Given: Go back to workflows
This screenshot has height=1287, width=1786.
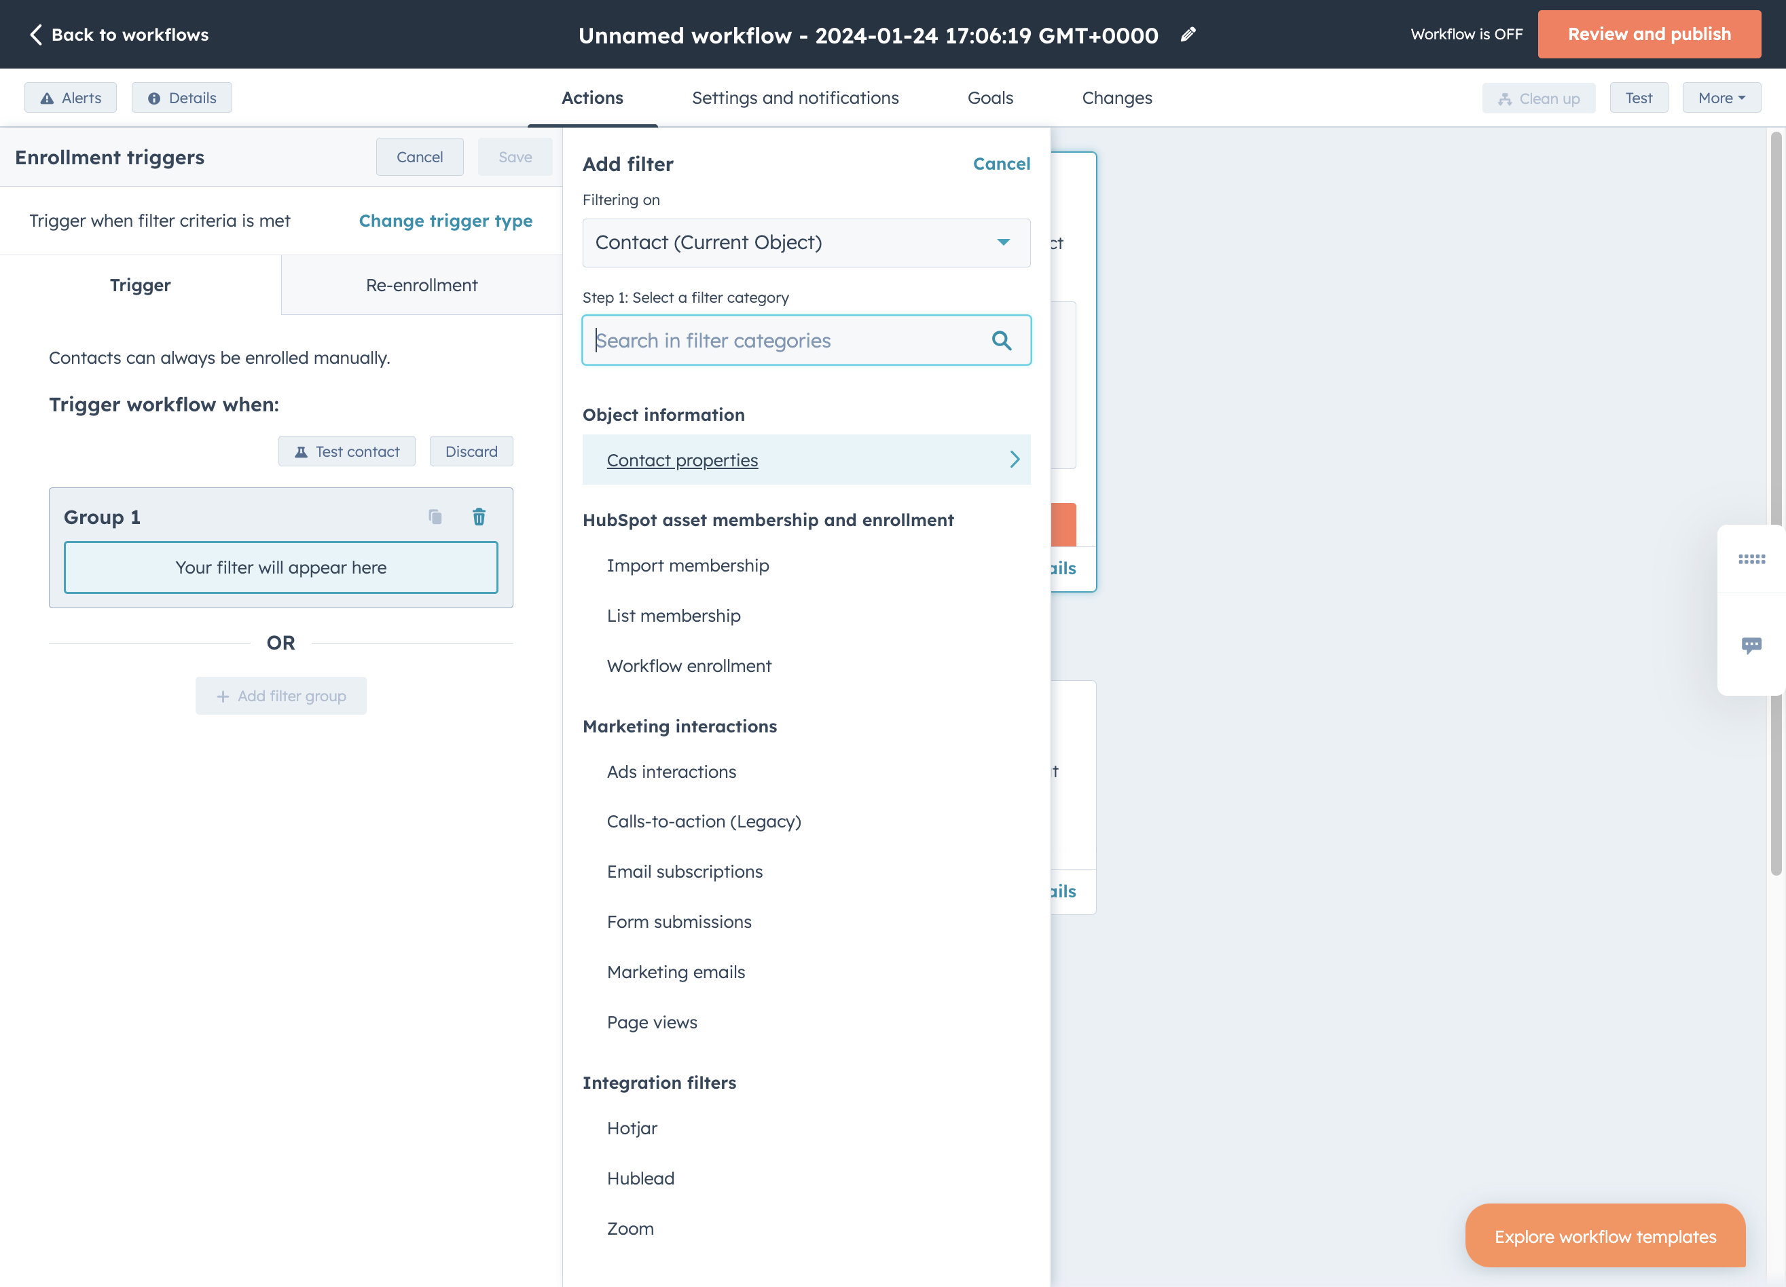Looking at the screenshot, I should (119, 35).
